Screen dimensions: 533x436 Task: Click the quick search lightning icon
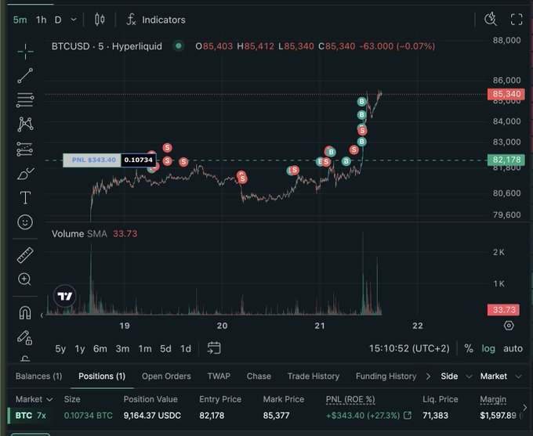coord(491,20)
